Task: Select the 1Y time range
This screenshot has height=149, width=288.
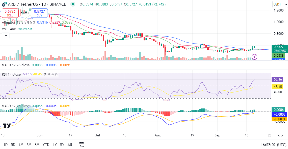Action: 54,145
